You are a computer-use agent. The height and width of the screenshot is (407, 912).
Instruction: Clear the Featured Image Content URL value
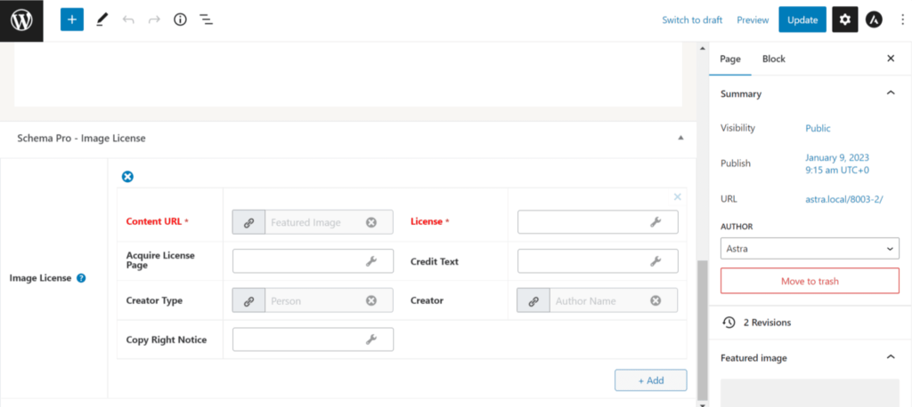371,222
